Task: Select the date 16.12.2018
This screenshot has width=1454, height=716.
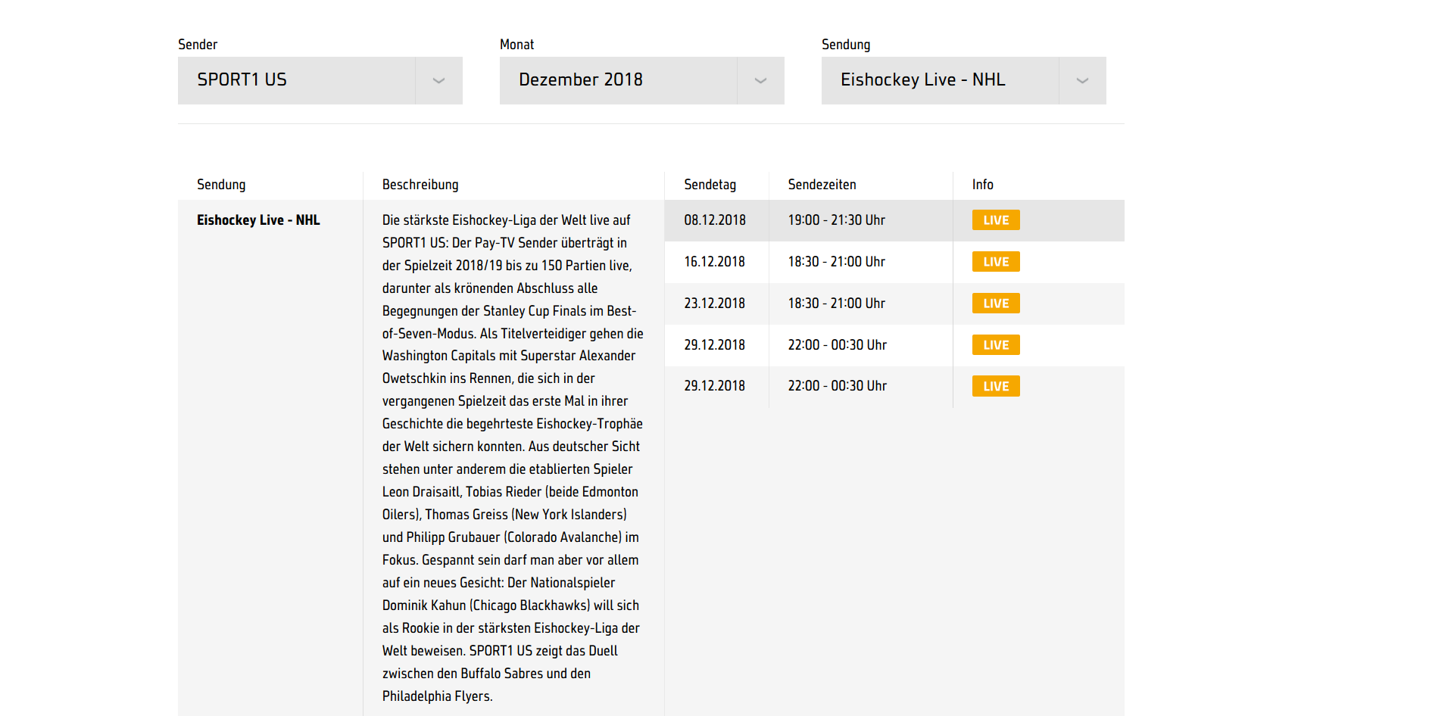Action: tap(715, 262)
